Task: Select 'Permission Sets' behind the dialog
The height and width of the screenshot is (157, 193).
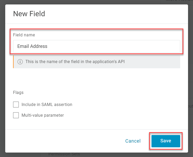Action: coord(64,154)
